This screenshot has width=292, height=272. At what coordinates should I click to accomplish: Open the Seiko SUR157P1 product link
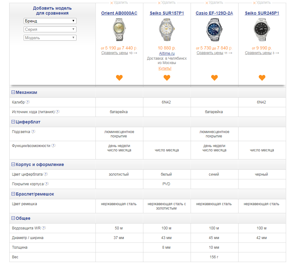167,13
